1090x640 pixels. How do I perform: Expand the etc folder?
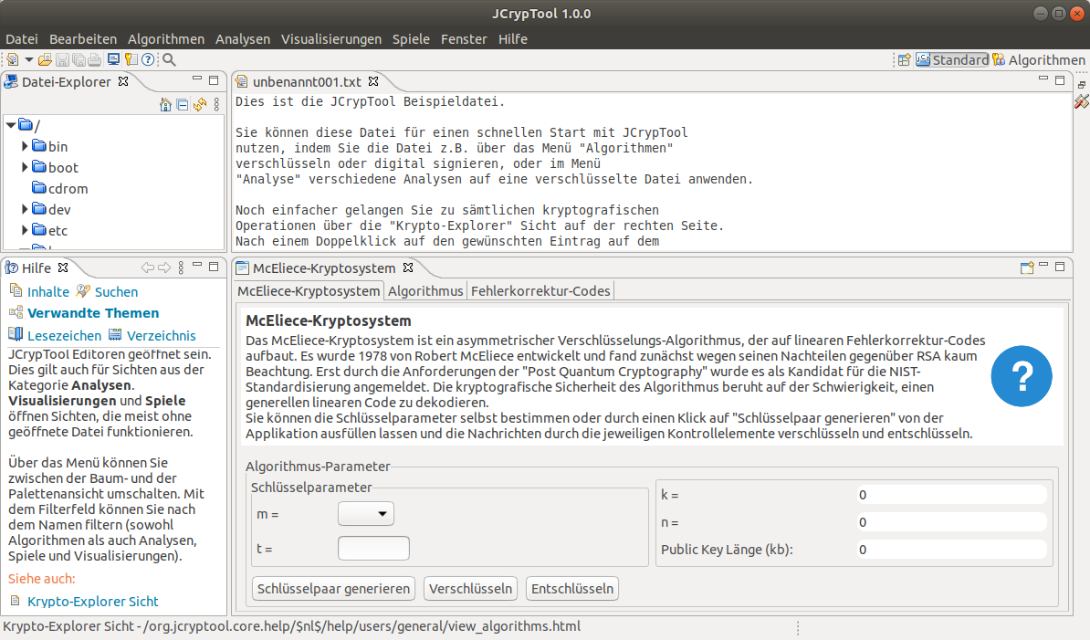(25, 229)
